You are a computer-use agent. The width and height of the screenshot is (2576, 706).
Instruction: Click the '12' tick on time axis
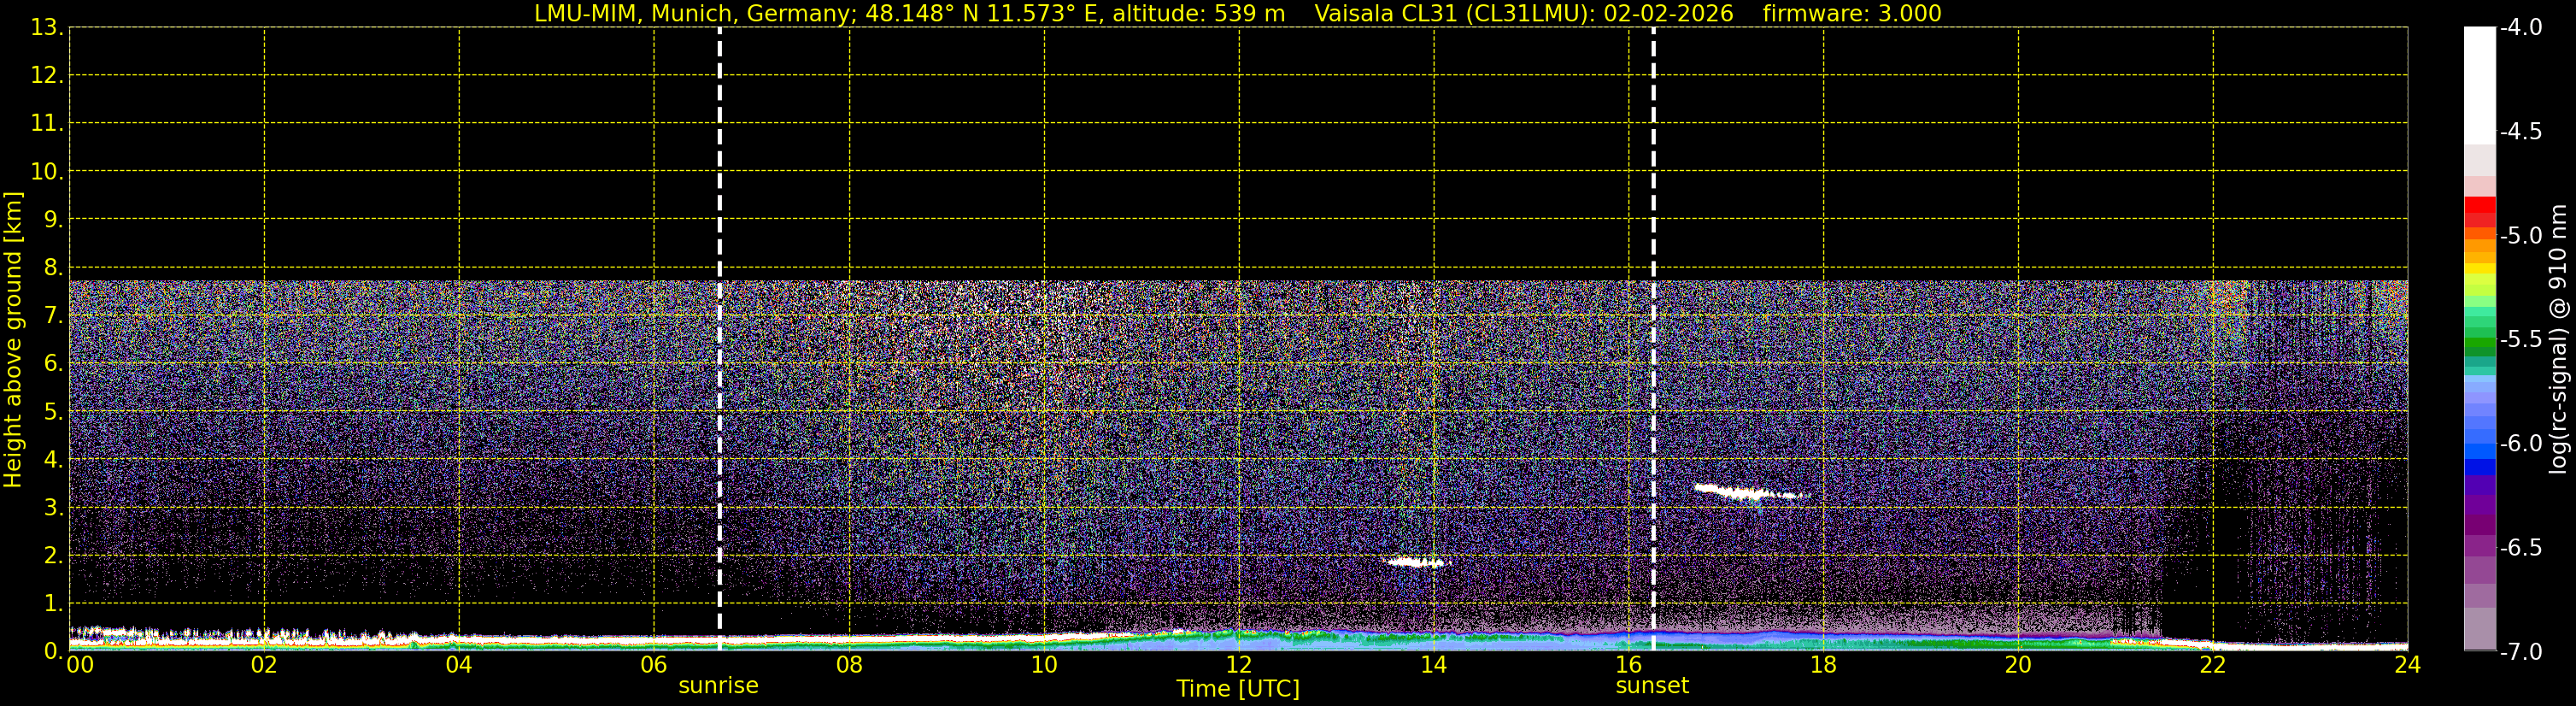coord(1239,665)
